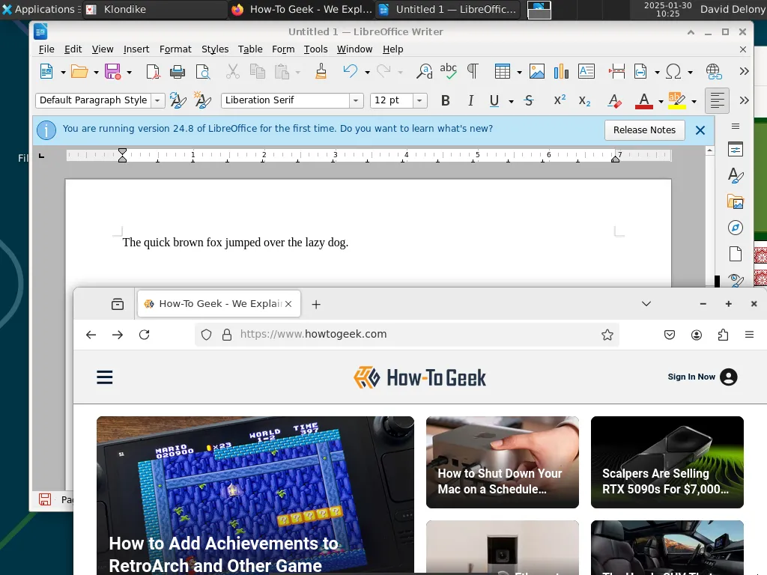Viewport: 767px width, 575px height.
Task: Click the Release Notes button
Action: 644,130
